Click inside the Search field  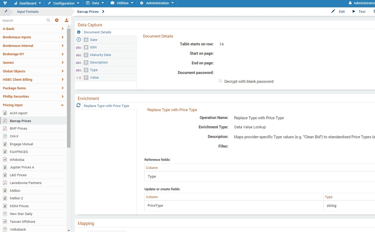(x=22, y=20)
